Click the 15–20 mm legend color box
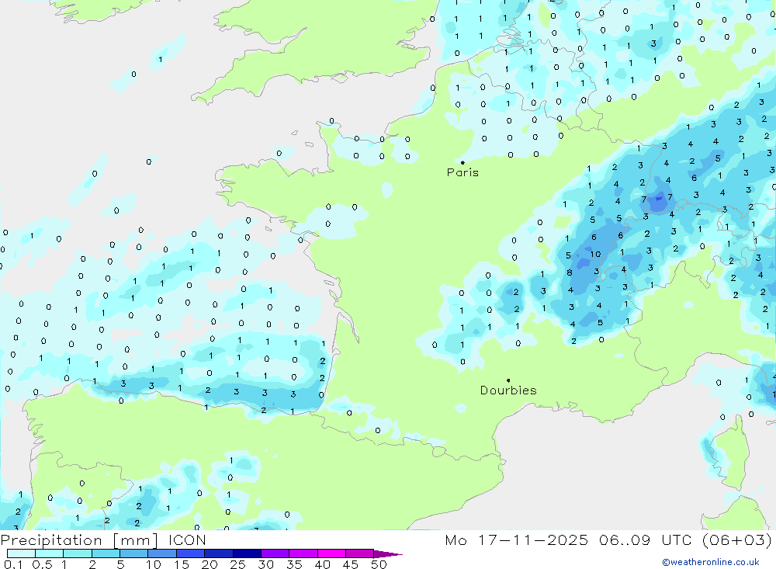 (x=191, y=553)
